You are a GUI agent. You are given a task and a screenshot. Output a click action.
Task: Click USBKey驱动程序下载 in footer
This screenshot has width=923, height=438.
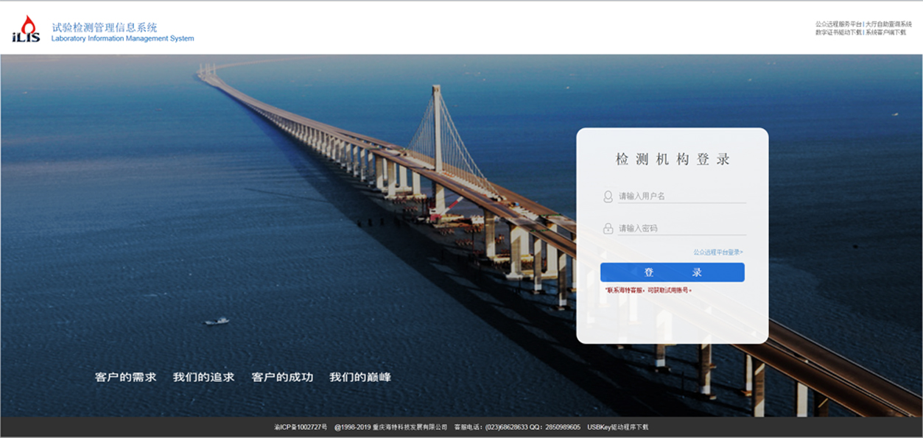click(617, 427)
